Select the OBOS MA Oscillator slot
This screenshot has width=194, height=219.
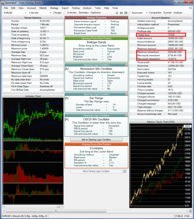tap(96, 125)
